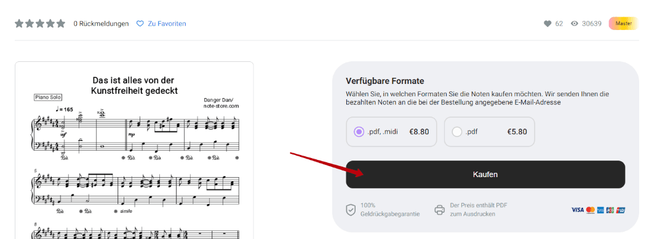This screenshot has width=649, height=239.
Task: Select the .pdf only radio option
Action: click(x=457, y=132)
